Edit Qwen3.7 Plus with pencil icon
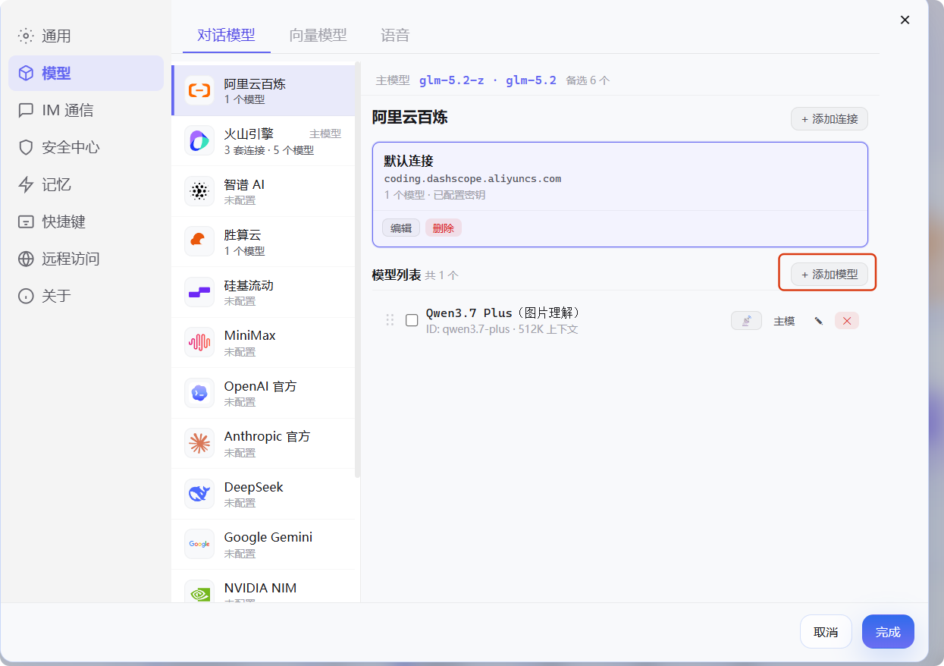This screenshot has width=944, height=666. [x=818, y=321]
